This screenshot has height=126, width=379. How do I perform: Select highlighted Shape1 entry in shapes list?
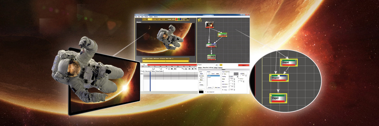(214, 76)
